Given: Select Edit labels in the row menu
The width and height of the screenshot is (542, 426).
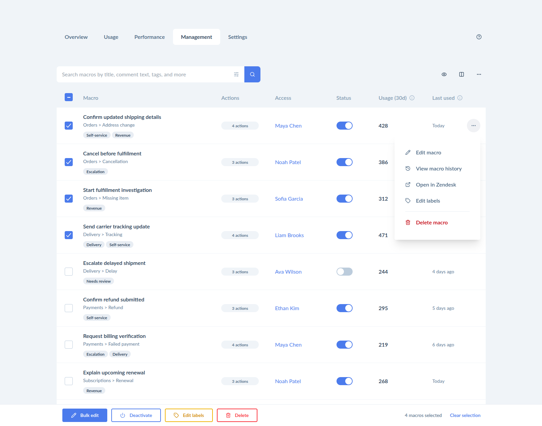Looking at the screenshot, I should tap(437, 201).
